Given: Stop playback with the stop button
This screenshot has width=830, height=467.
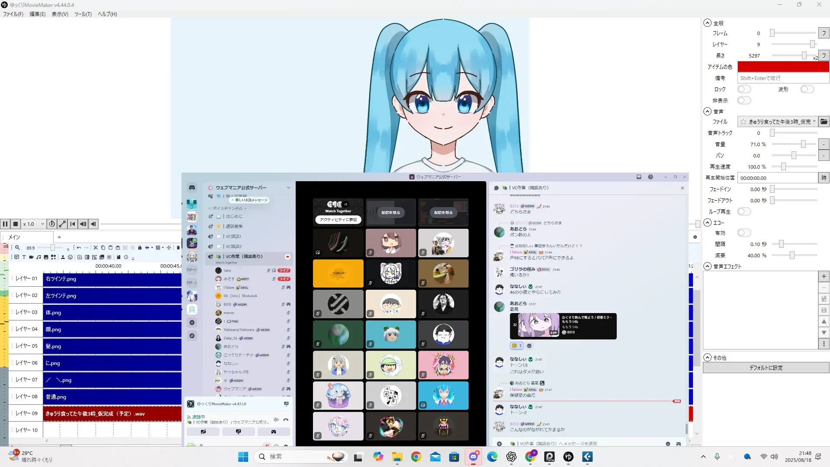Looking at the screenshot, I should 16,224.
